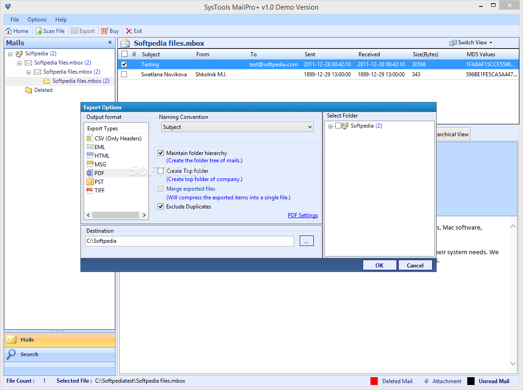The width and height of the screenshot is (523, 390).
Task: Click Shkolnik M.I. in the From column
Action: click(x=211, y=74)
